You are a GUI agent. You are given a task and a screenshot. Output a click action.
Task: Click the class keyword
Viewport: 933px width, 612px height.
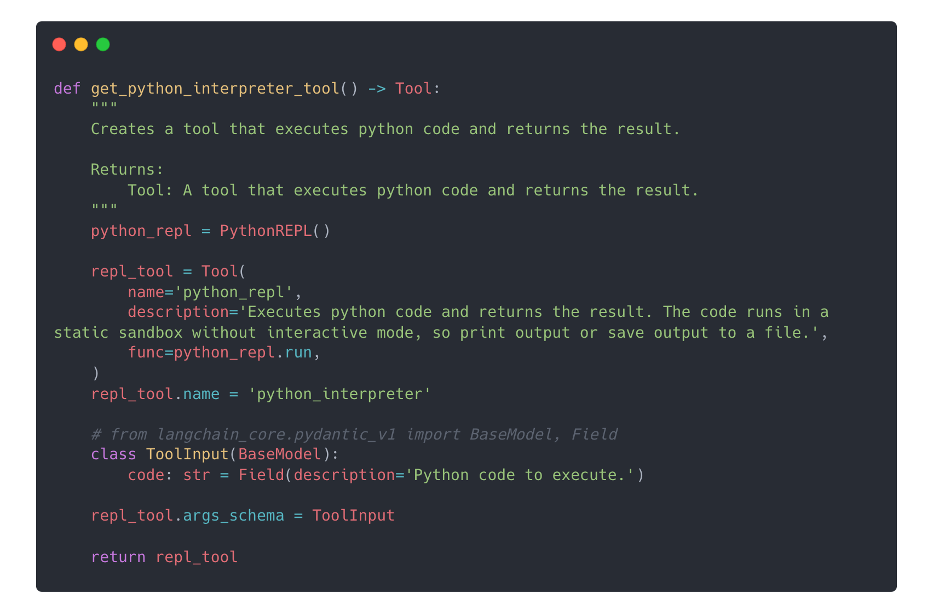[113, 454]
